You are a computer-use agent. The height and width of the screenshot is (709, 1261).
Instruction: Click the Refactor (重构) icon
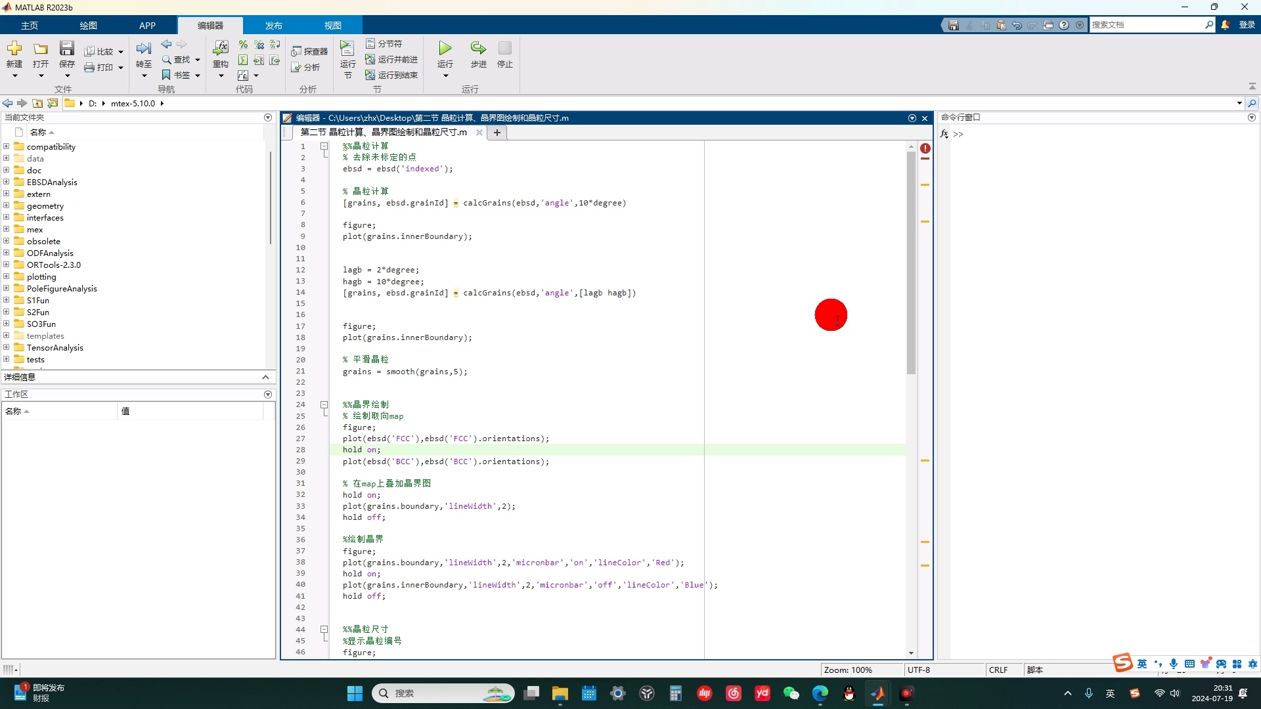point(221,48)
